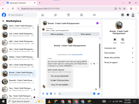139x104 pixels.
Task: Open the Nazareth 2 beds 2 bath House chat
Action: (19, 82)
